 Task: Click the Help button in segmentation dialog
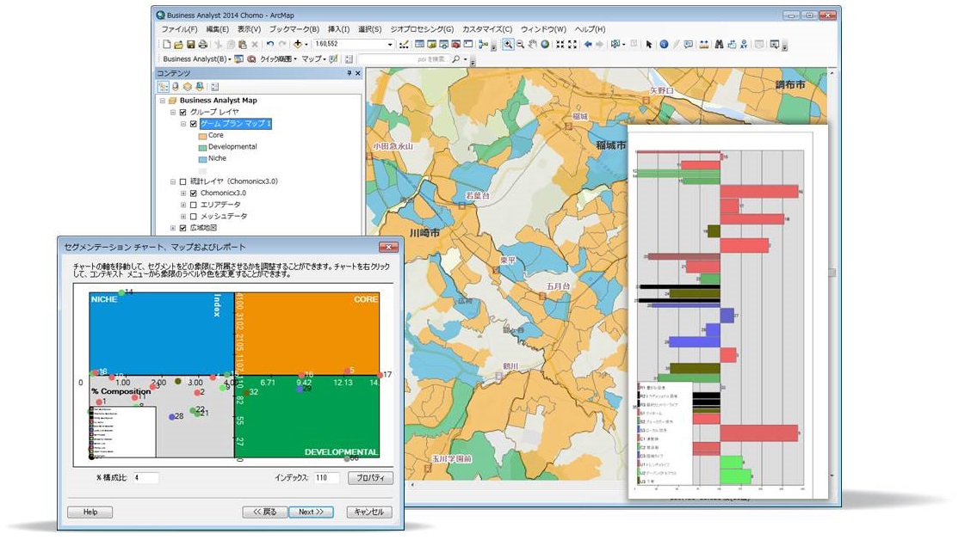tap(90, 512)
